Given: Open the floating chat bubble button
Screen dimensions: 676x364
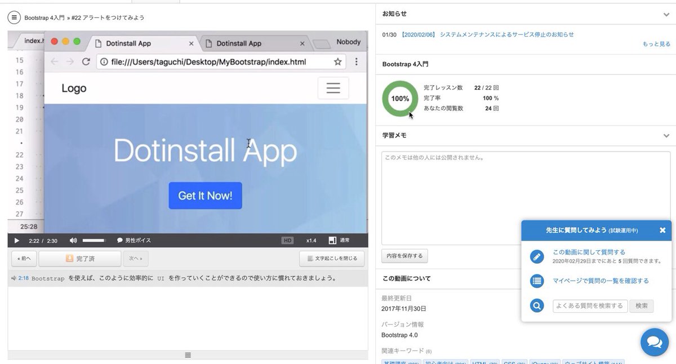Looking at the screenshot, I should coord(654,342).
